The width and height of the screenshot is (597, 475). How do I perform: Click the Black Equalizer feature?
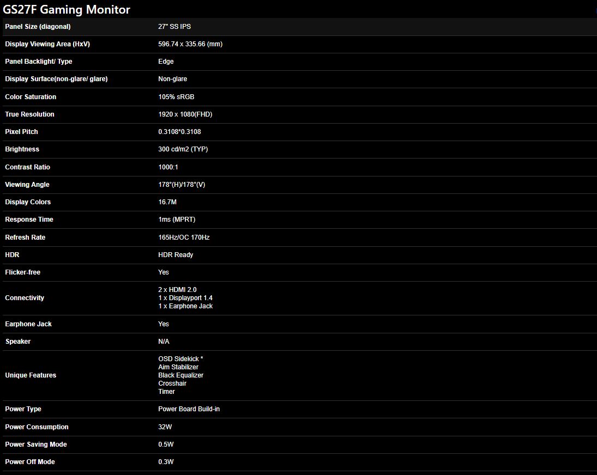(x=181, y=376)
